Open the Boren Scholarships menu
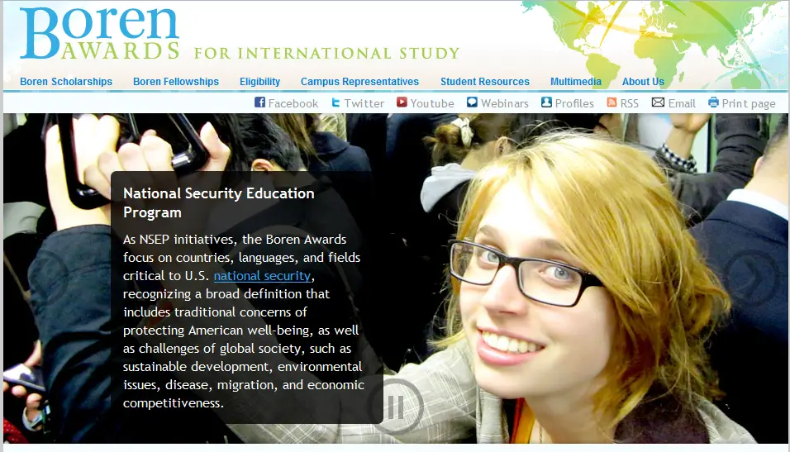The width and height of the screenshot is (790, 452). pyautogui.click(x=66, y=82)
